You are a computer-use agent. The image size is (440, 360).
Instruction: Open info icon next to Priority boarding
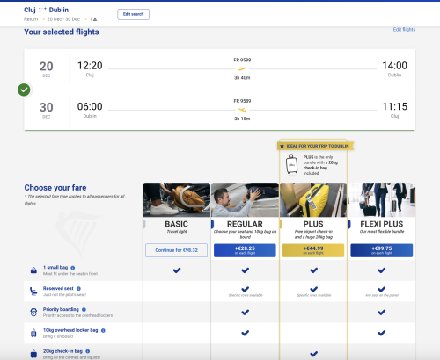pos(84,309)
